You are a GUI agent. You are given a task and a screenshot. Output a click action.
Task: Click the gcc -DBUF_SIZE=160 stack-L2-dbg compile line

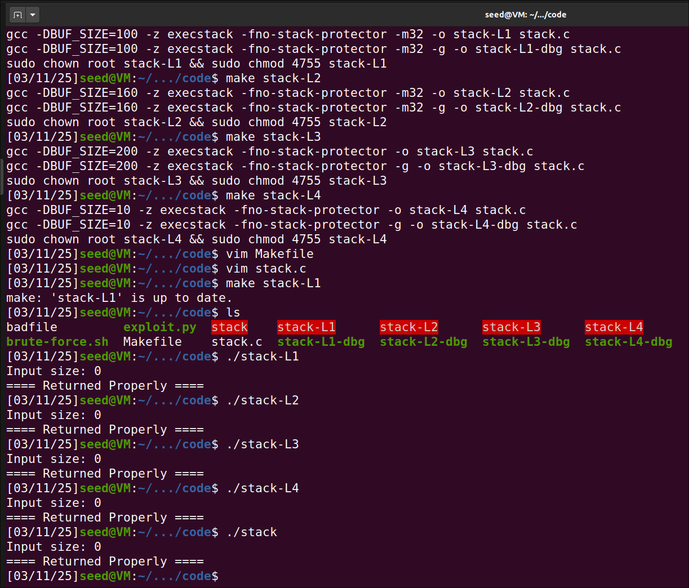coord(314,108)
